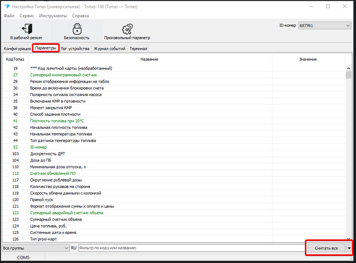The width and height of the screenshot is (356, 263).
Task: Click the diamond application icon in title bar
Action: coord(7,7)
